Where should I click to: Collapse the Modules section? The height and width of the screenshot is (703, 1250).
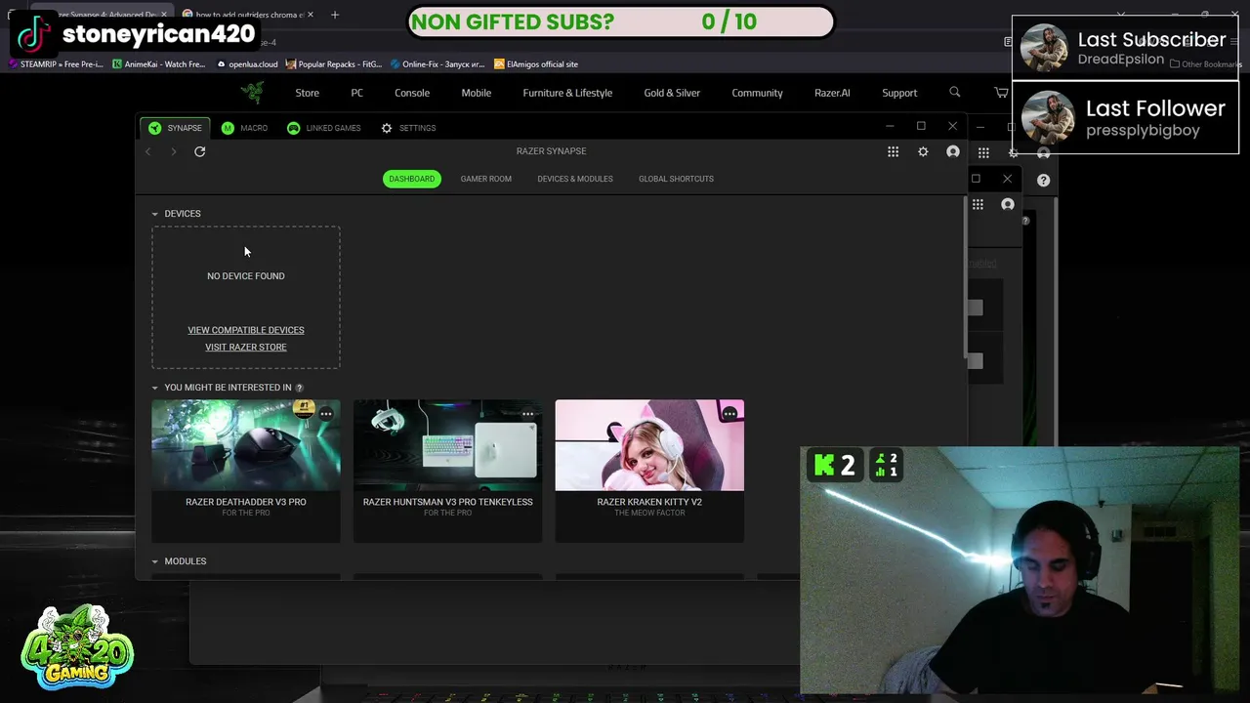click(154, 561)
